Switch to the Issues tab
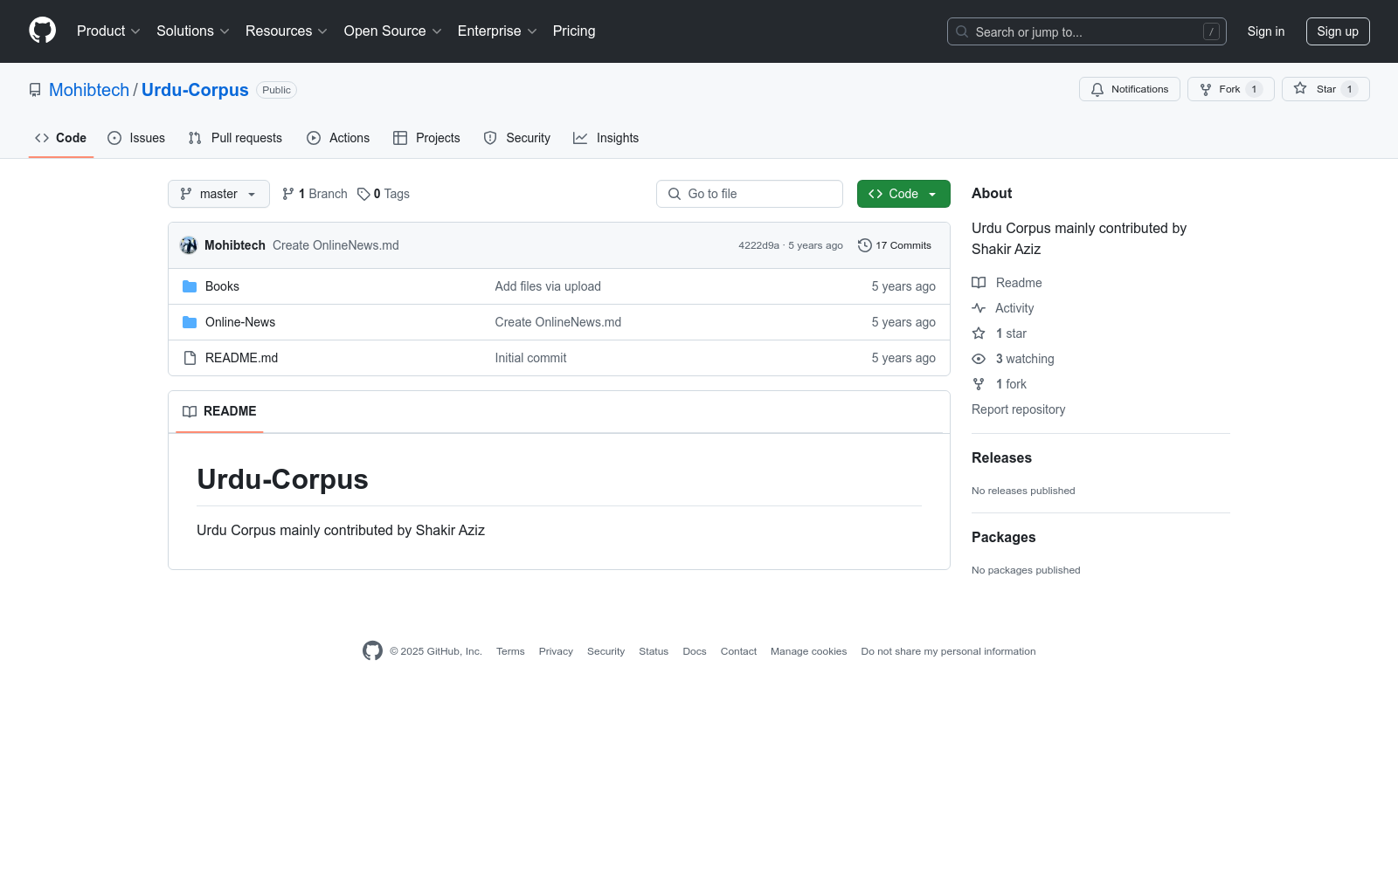The height and width of the screenshot is (873, 1398). pos(136,138)
